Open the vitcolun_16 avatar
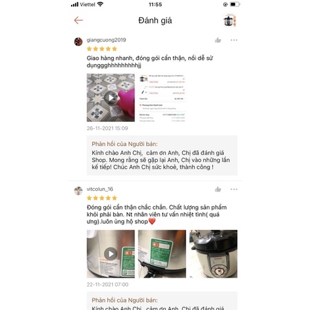Viewport: 310px width, 310px height. [x=79, y=191]
